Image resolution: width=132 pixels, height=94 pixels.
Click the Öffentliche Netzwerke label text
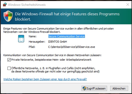pyautogui.click(x=55, y=70)
